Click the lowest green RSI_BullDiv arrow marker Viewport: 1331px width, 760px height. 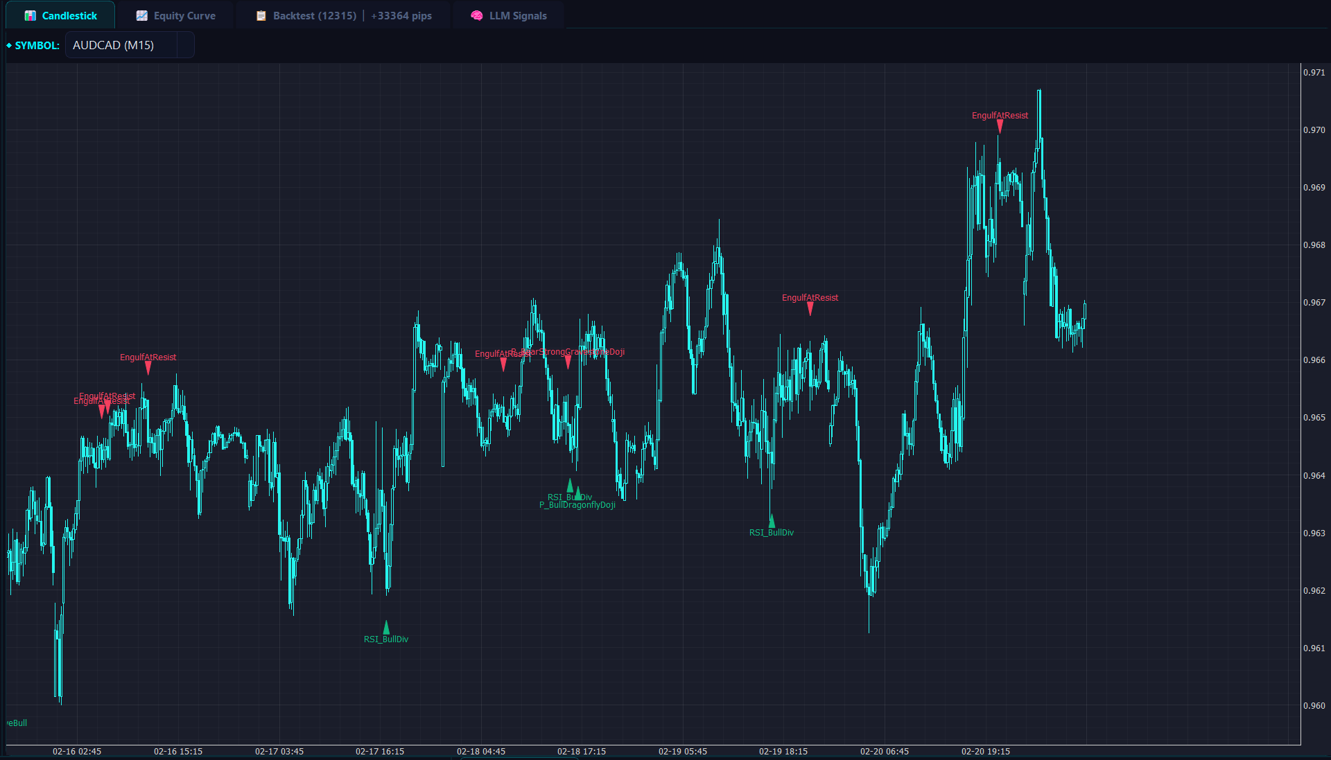[x=386, y=627]
